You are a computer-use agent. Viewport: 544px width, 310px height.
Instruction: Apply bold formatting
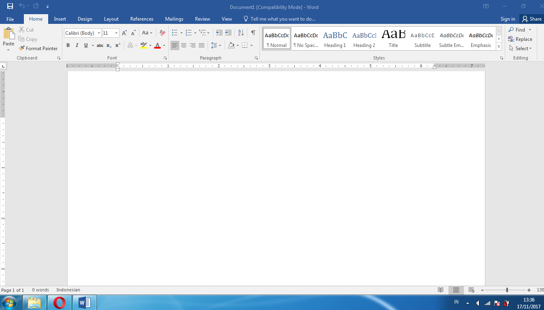pyautogui.click(x=68, y=45)
